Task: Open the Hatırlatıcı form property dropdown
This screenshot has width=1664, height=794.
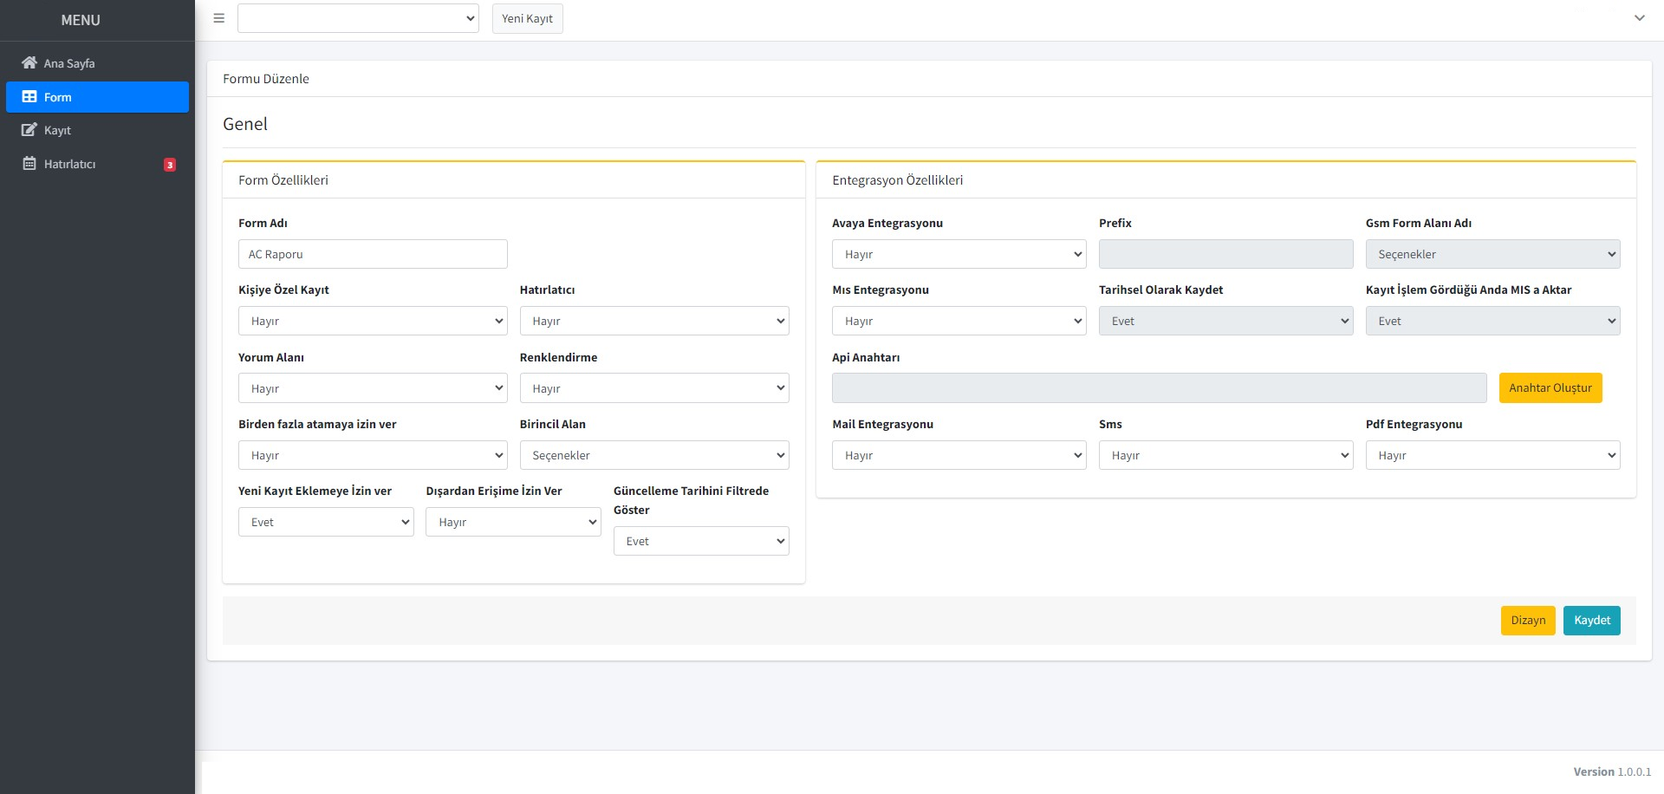Action: click(x=654, y=321)
